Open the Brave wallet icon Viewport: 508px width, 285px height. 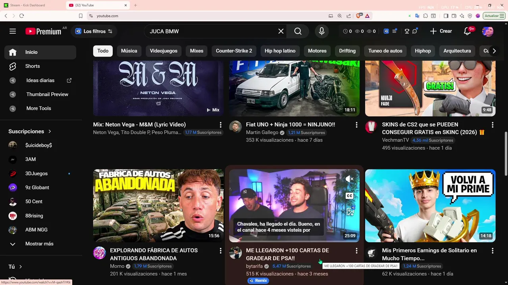[453, 16]
